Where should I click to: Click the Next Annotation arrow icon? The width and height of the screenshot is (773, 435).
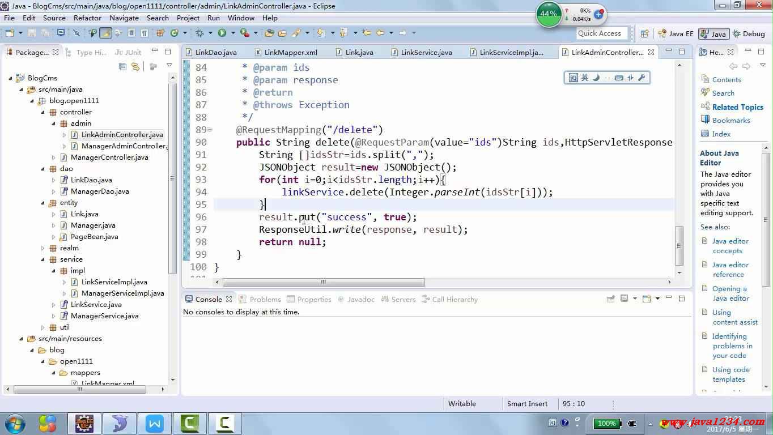click(320, 33)
